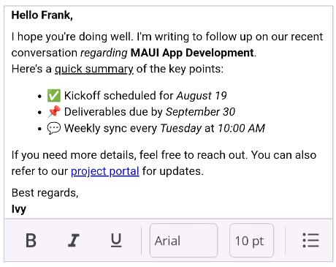336x267 pixels.
Task: Toggle underline formatting with the U icon
Action: coord(116,240)
